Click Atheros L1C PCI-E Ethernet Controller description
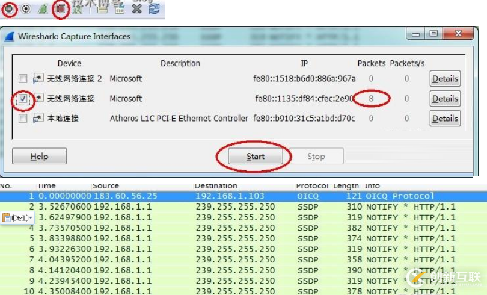The height and width of the screenshot is (295, 487). click(179, 119)
